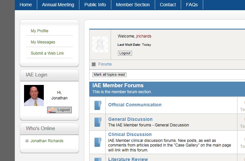Click the Literature Review folder icon
The width and height of the screenshot is (245, 161).
[x=98, y=159]
